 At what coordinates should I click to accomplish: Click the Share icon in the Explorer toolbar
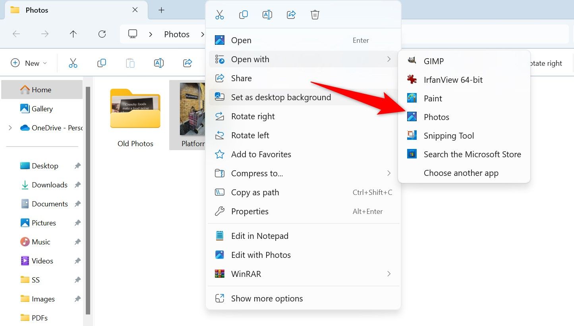point(187,63)
